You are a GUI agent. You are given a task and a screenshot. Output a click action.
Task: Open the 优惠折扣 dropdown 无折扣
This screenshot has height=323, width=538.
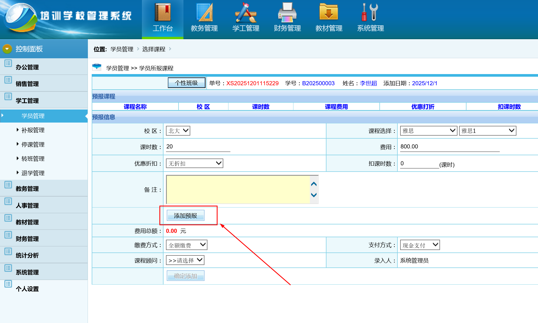(195, 163)
